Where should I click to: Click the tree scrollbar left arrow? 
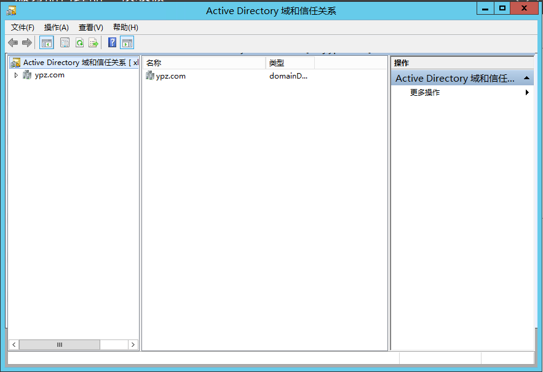click(x=14, y=345)
